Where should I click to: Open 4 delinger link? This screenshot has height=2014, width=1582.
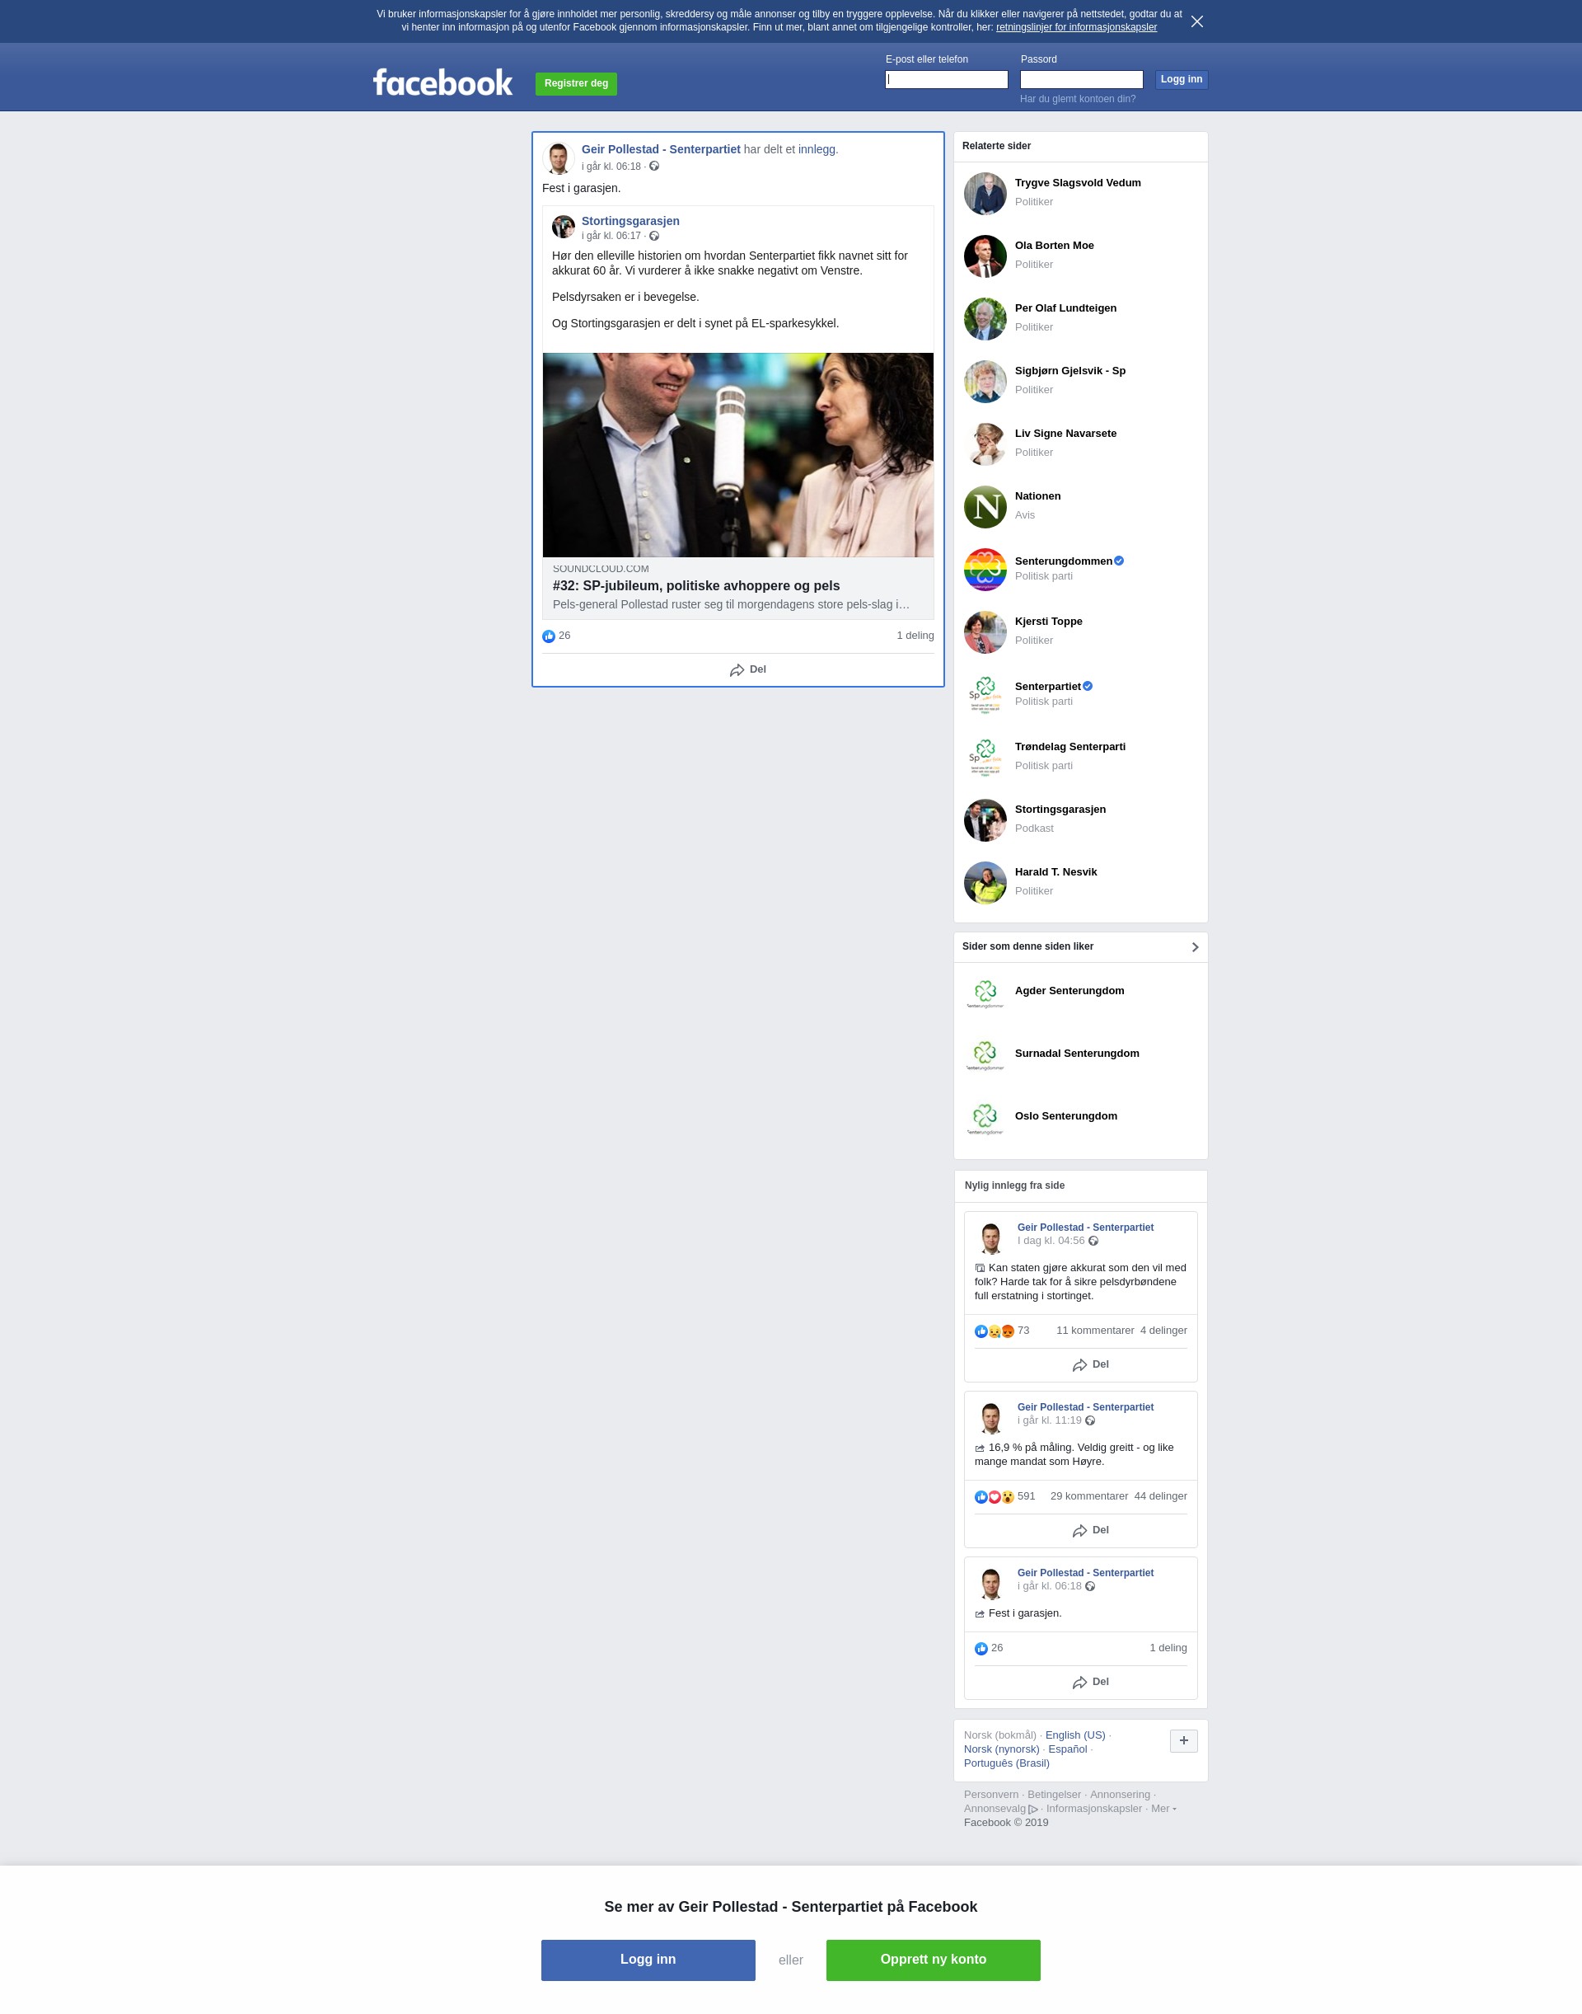[1163, 1331]
